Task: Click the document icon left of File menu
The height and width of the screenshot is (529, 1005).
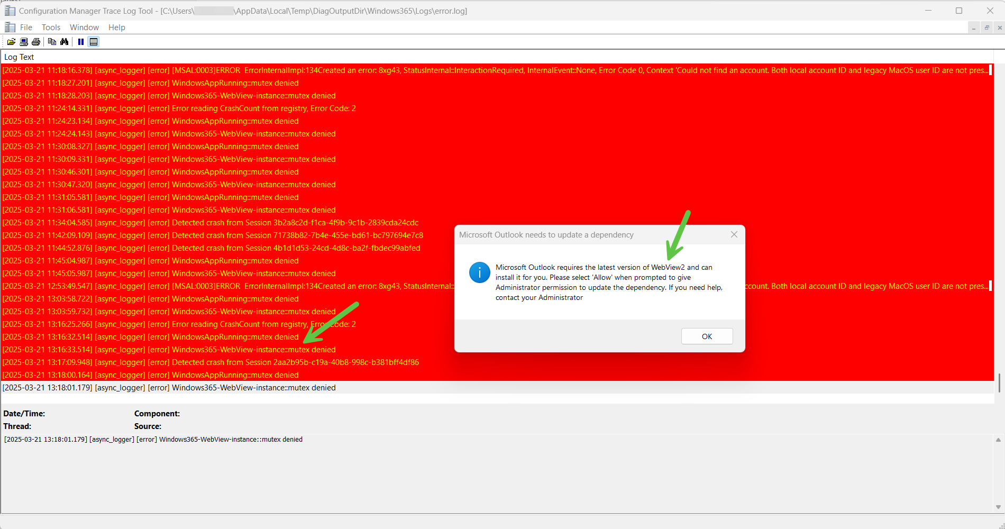Action: tap(10, 27)
